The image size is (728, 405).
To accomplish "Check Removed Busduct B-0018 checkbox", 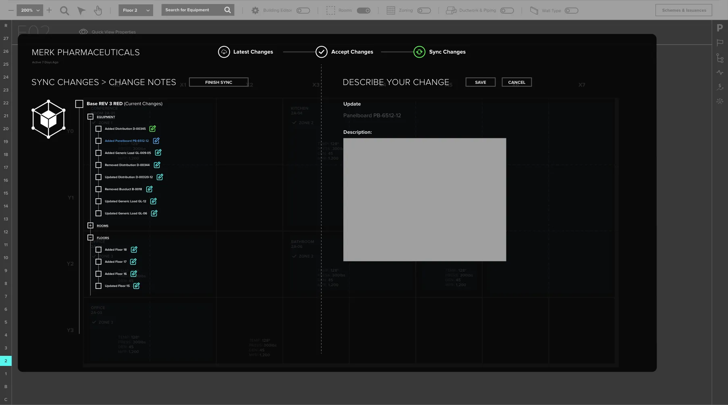I will [x=98, y=189].
